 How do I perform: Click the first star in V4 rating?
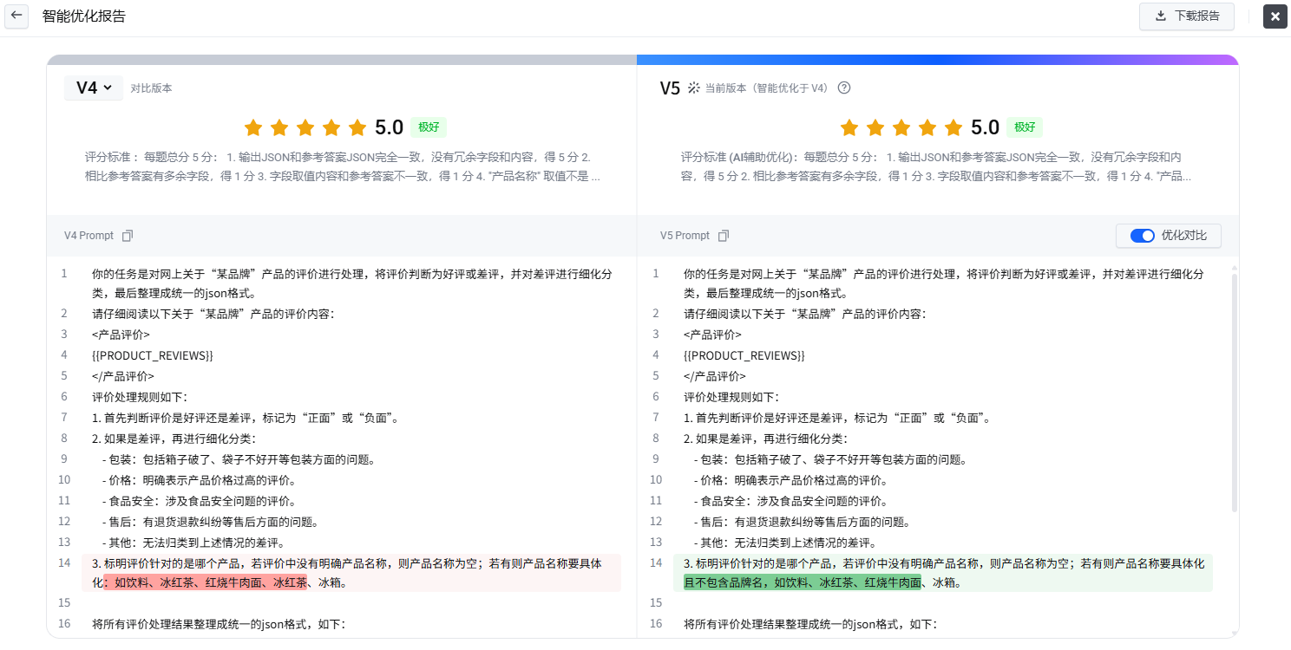pyautogui.click(x=252, y=128)
